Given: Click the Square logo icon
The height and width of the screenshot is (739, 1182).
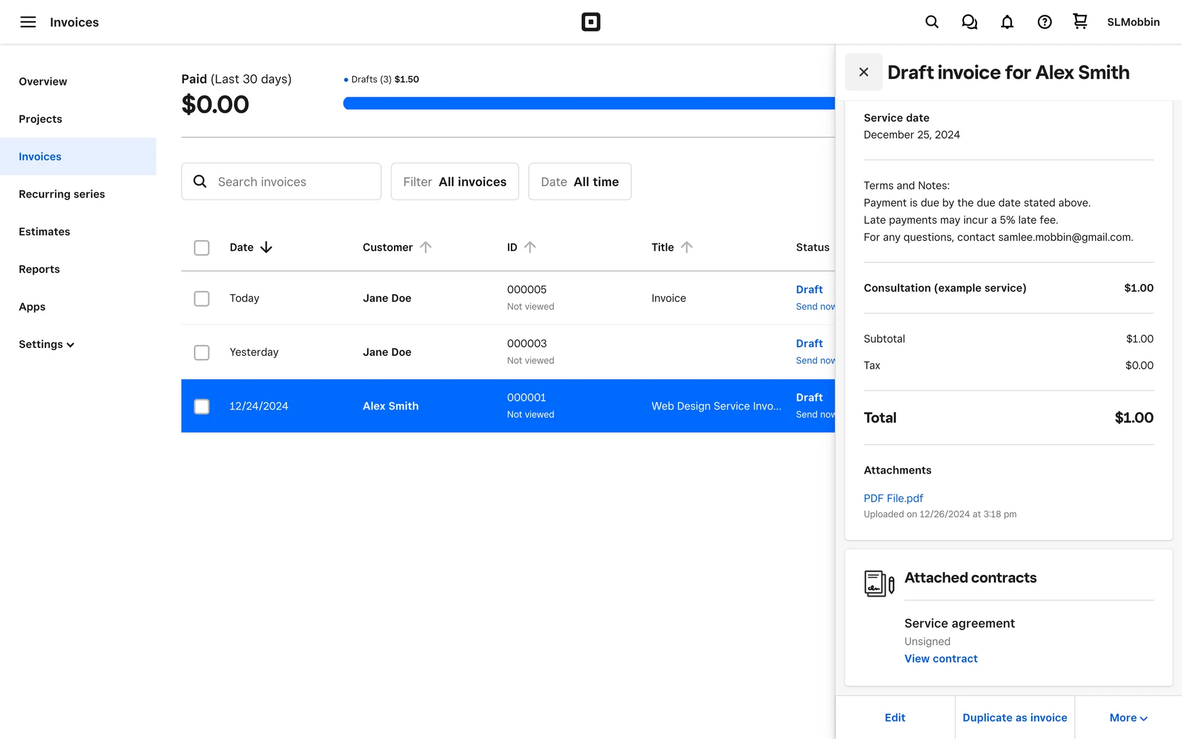Looking at the screenshot, I should (590, 22).
